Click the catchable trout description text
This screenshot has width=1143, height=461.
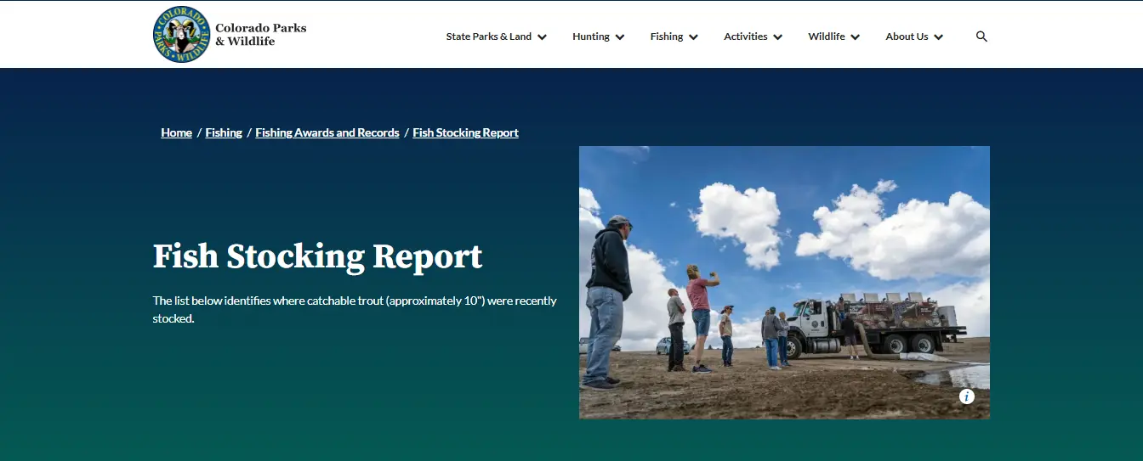pos(355,310)
